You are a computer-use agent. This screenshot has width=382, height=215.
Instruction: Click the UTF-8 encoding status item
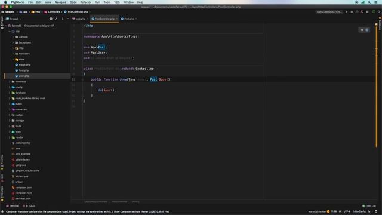pos(347,211)
